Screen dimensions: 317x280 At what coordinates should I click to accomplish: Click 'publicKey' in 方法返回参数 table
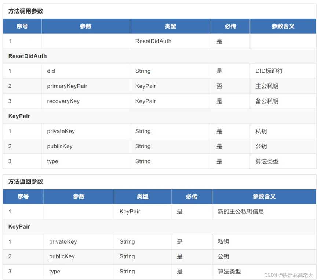[62, 256]
